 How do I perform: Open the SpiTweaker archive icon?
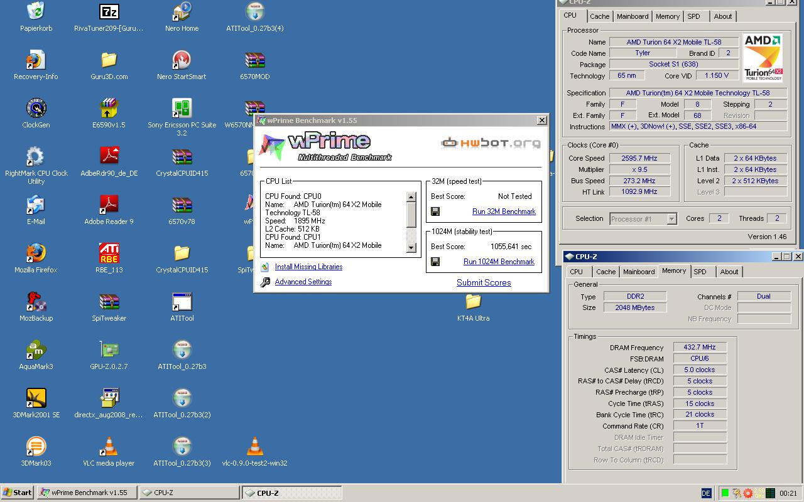109,301
